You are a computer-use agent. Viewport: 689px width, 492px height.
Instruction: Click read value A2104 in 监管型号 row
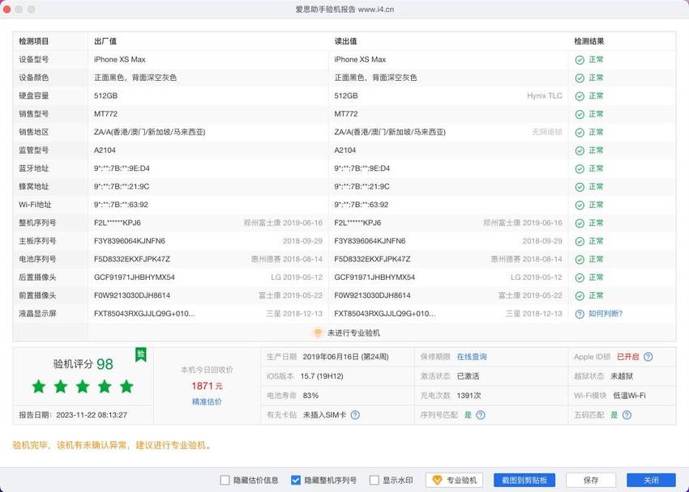click(345, 151)
